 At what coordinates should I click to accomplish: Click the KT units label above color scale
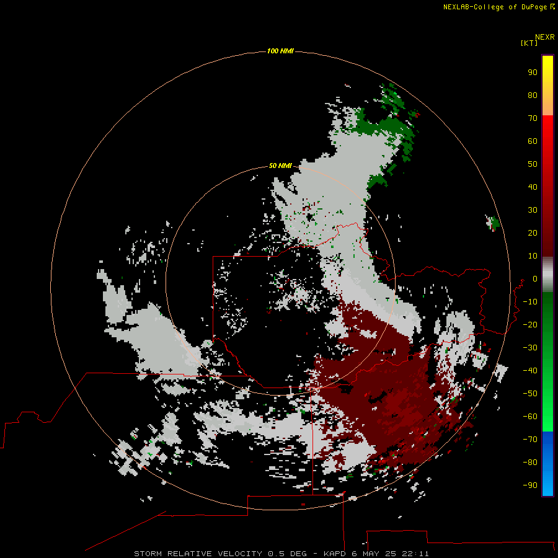[529, 43]
